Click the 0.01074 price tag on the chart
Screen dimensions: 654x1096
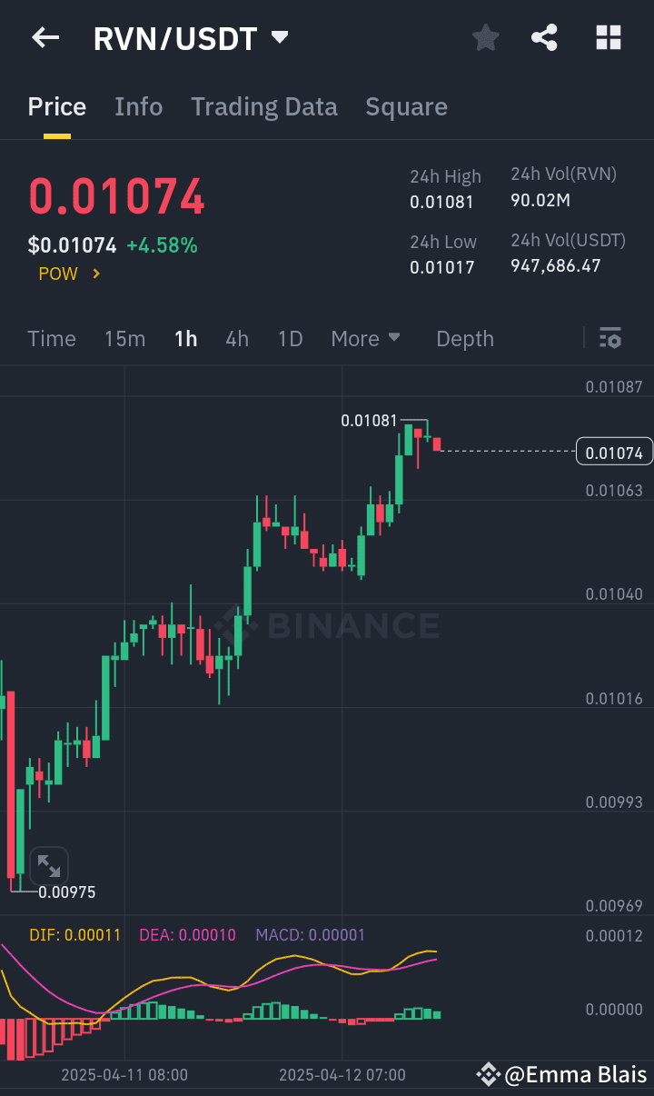(x=614, y=451)
